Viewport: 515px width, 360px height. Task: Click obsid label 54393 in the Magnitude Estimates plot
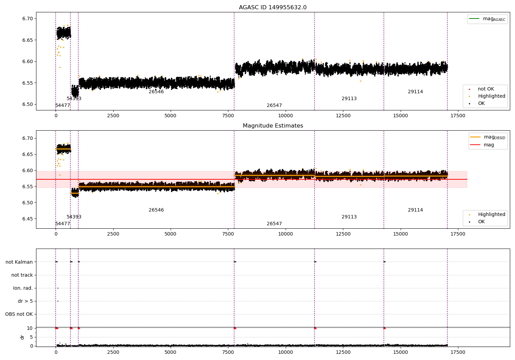point(74,217)
